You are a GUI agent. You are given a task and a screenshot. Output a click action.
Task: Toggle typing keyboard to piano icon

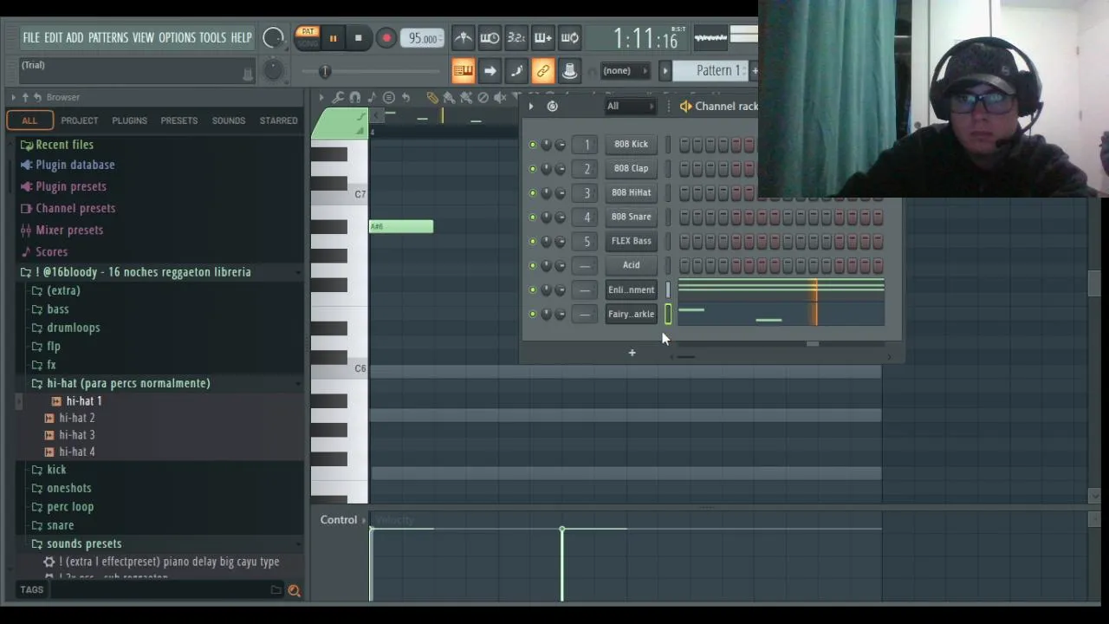click(463, 71)
